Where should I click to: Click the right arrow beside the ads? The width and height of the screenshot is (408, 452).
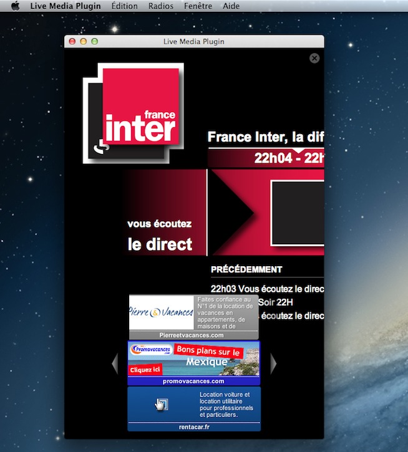(x=273, y=363)
